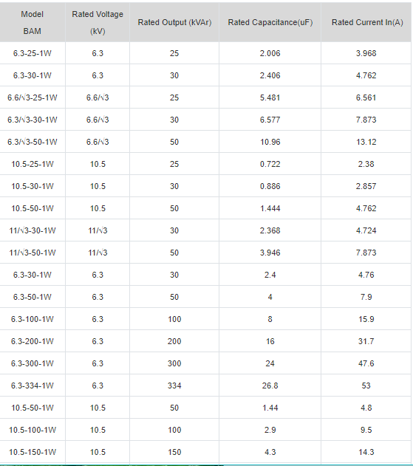This screenshot has width=413, height=466.
Task: Select model cell 6.3-25-1W
Action: tap(32, 53)
